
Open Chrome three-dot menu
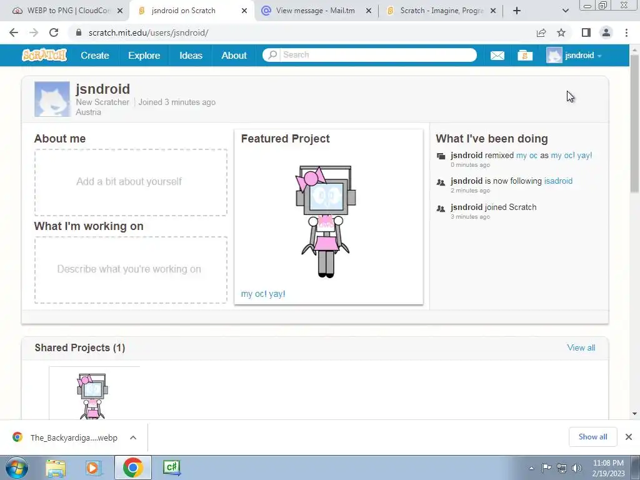coord(626,32)
